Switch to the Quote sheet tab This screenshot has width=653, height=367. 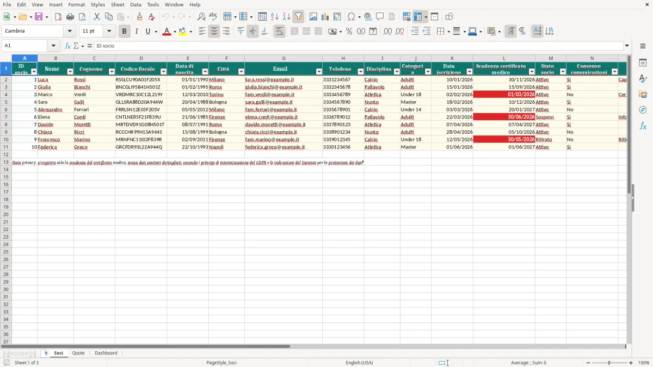point(78,353)
